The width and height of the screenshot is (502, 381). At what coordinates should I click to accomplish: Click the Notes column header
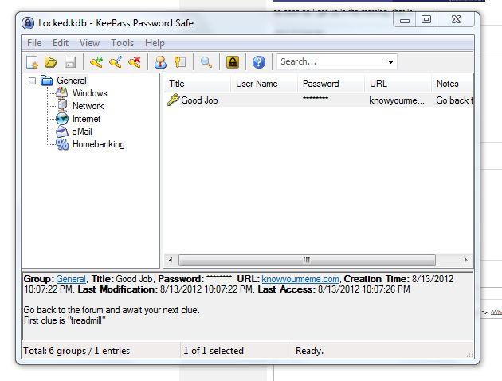(x=452, y=84)
